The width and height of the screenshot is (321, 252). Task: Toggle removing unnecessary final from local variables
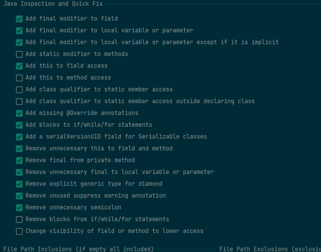(x=19, y=172)
